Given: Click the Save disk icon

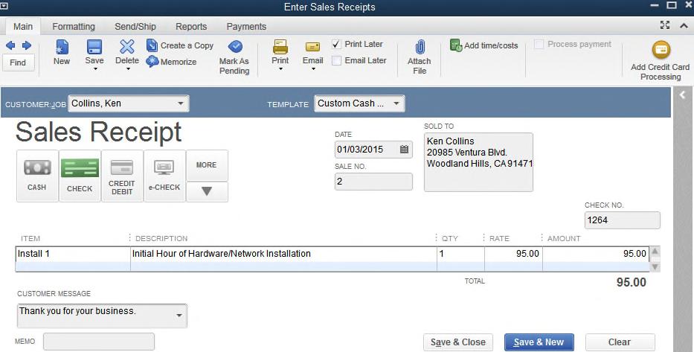Looking at the screenshot, I should tap(94, 47).
